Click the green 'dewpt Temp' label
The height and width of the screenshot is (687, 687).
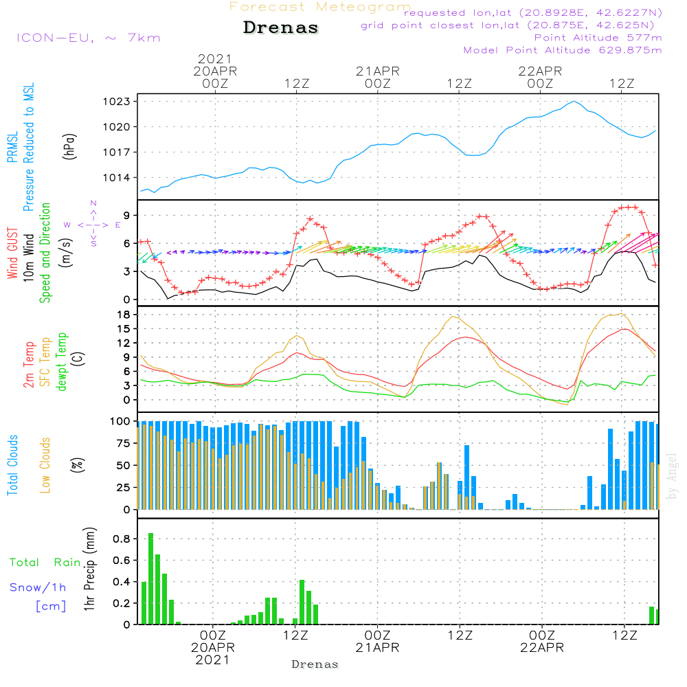(x=61, y=362)
